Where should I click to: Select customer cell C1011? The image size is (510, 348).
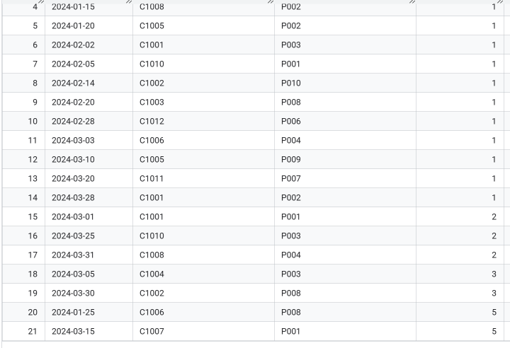coord(152,178)
